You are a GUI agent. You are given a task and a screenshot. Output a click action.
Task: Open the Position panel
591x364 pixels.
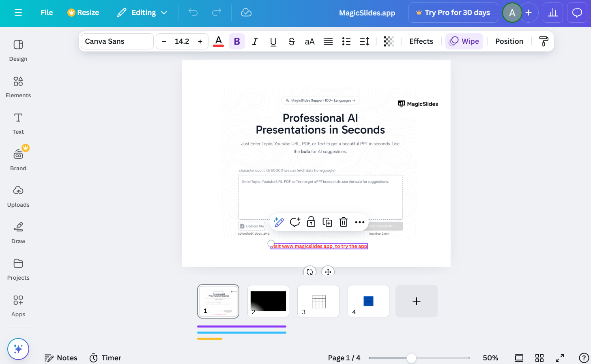[x=509, y=41]
